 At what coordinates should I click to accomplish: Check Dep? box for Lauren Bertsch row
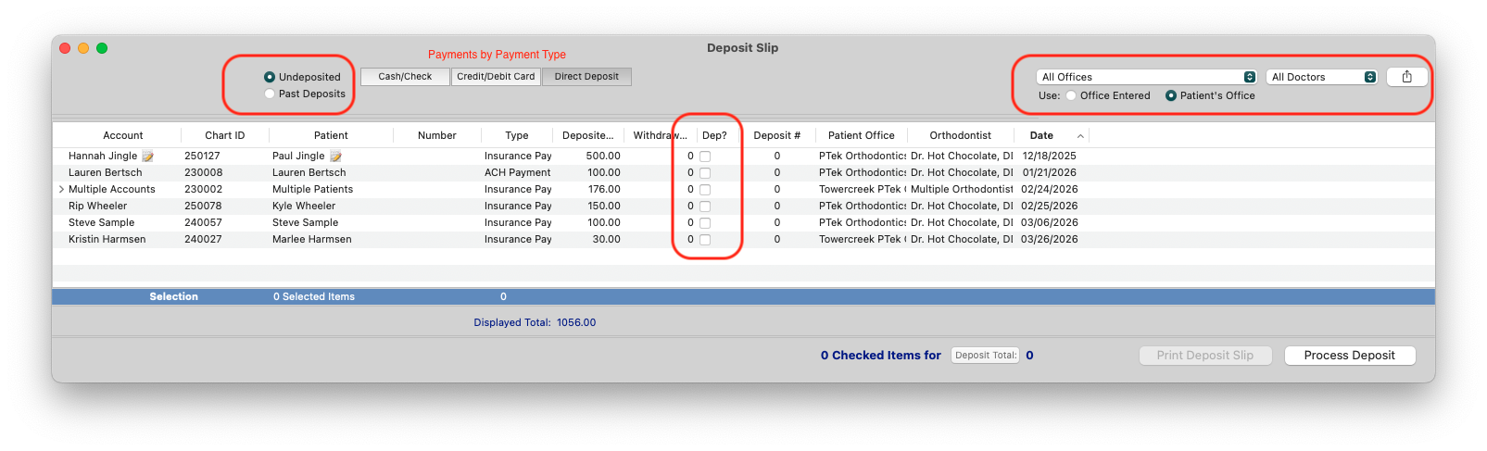[705, 173]
